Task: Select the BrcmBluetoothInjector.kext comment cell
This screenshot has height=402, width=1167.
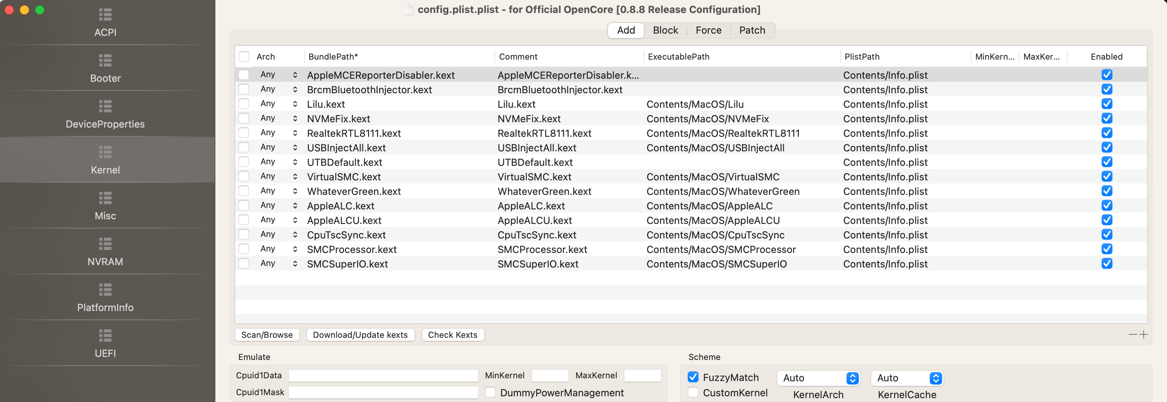Action: coord(559,90)
